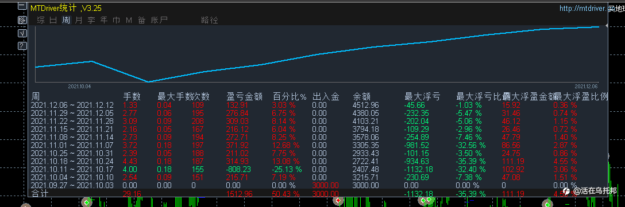The image size is (625, 207).
Task: Click percentage value -25.13 %
Action: click(287, 169)
